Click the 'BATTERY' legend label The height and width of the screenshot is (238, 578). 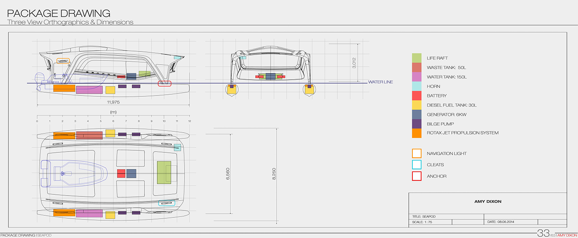point(437,96)
